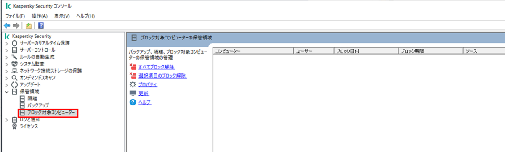
Task: Select 保管領域 in the tree
Action: 29,92
